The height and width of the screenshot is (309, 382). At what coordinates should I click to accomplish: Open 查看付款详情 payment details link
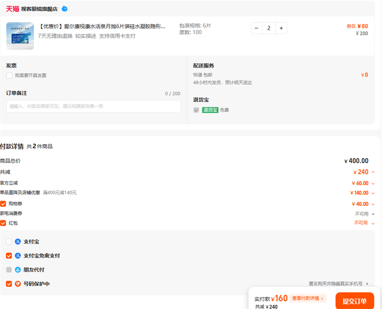pyautogui.click(x=308, y=299)
